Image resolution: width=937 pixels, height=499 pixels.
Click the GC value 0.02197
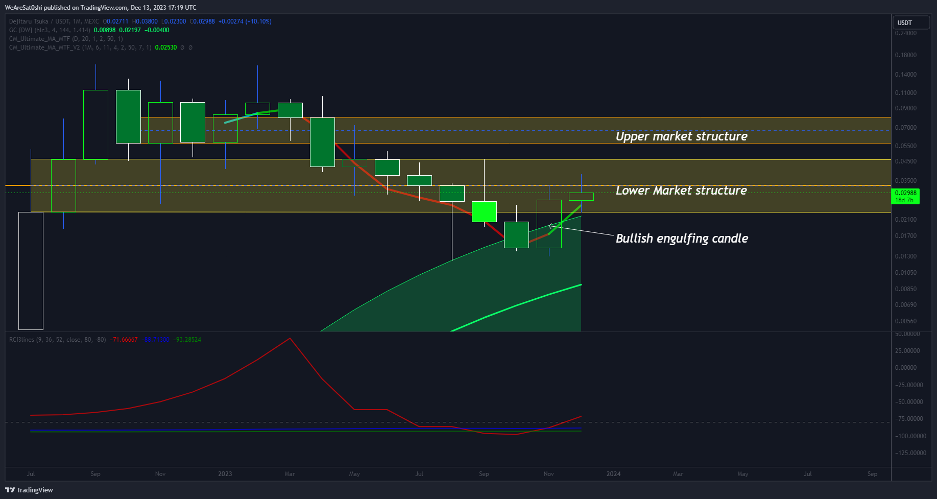point(130,30)
